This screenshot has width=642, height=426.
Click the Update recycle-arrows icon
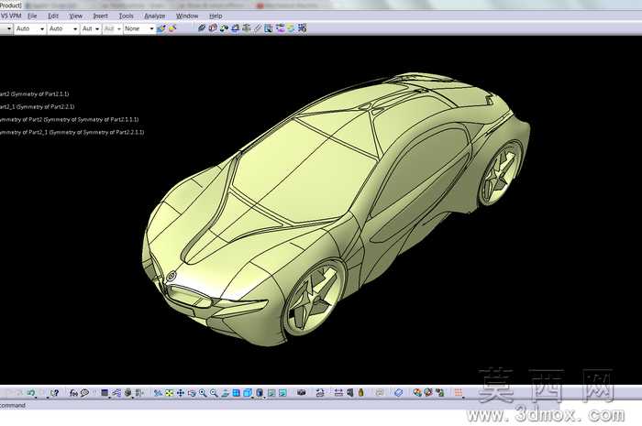coord(320,393)
